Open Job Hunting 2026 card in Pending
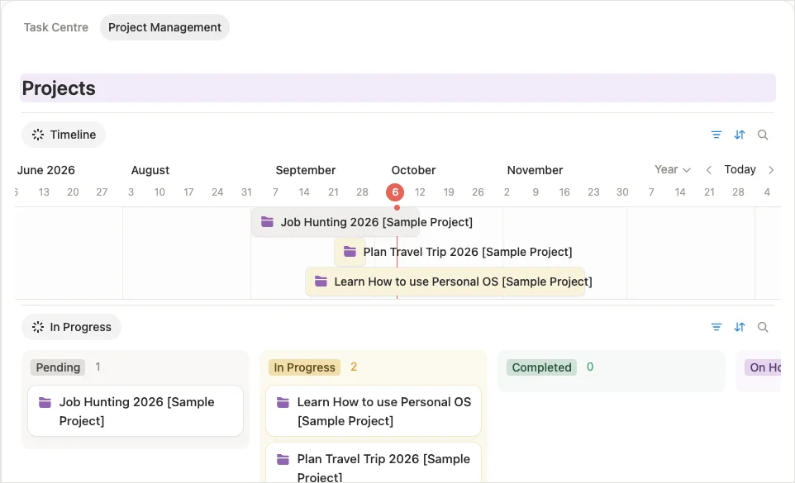 (136, 411)
